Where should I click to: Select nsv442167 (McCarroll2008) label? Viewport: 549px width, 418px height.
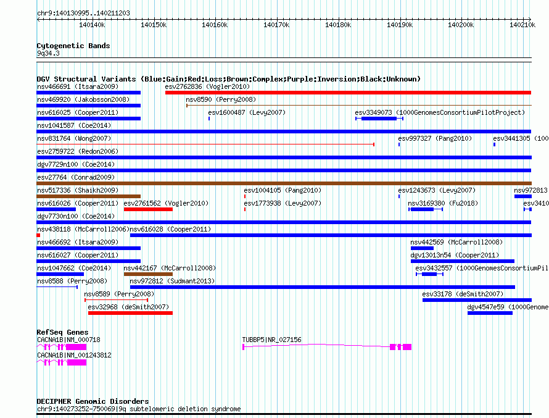pos(170,268)
